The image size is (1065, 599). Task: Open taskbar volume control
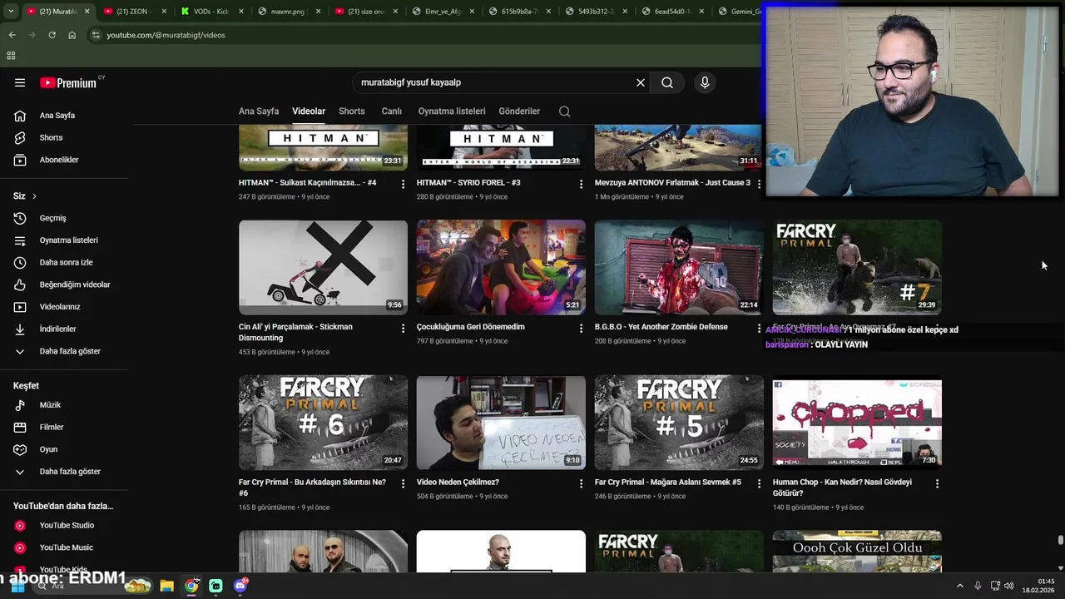tap(1008, 586)
